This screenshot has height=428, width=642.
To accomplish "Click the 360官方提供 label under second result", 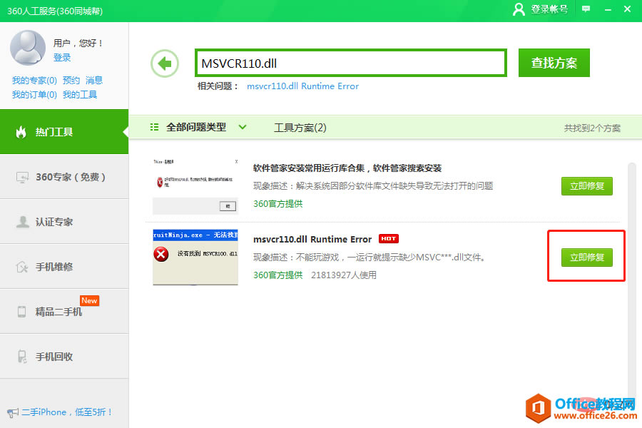I will [x=277, y=275].
